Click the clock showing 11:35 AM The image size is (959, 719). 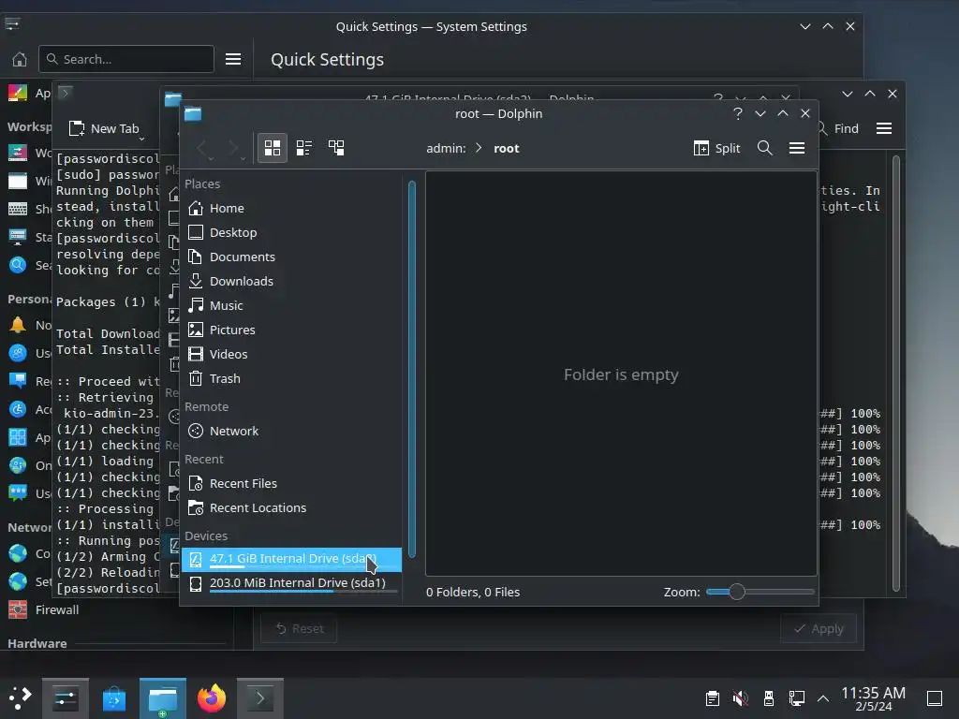pyautogui.click(x=873, y=698)
